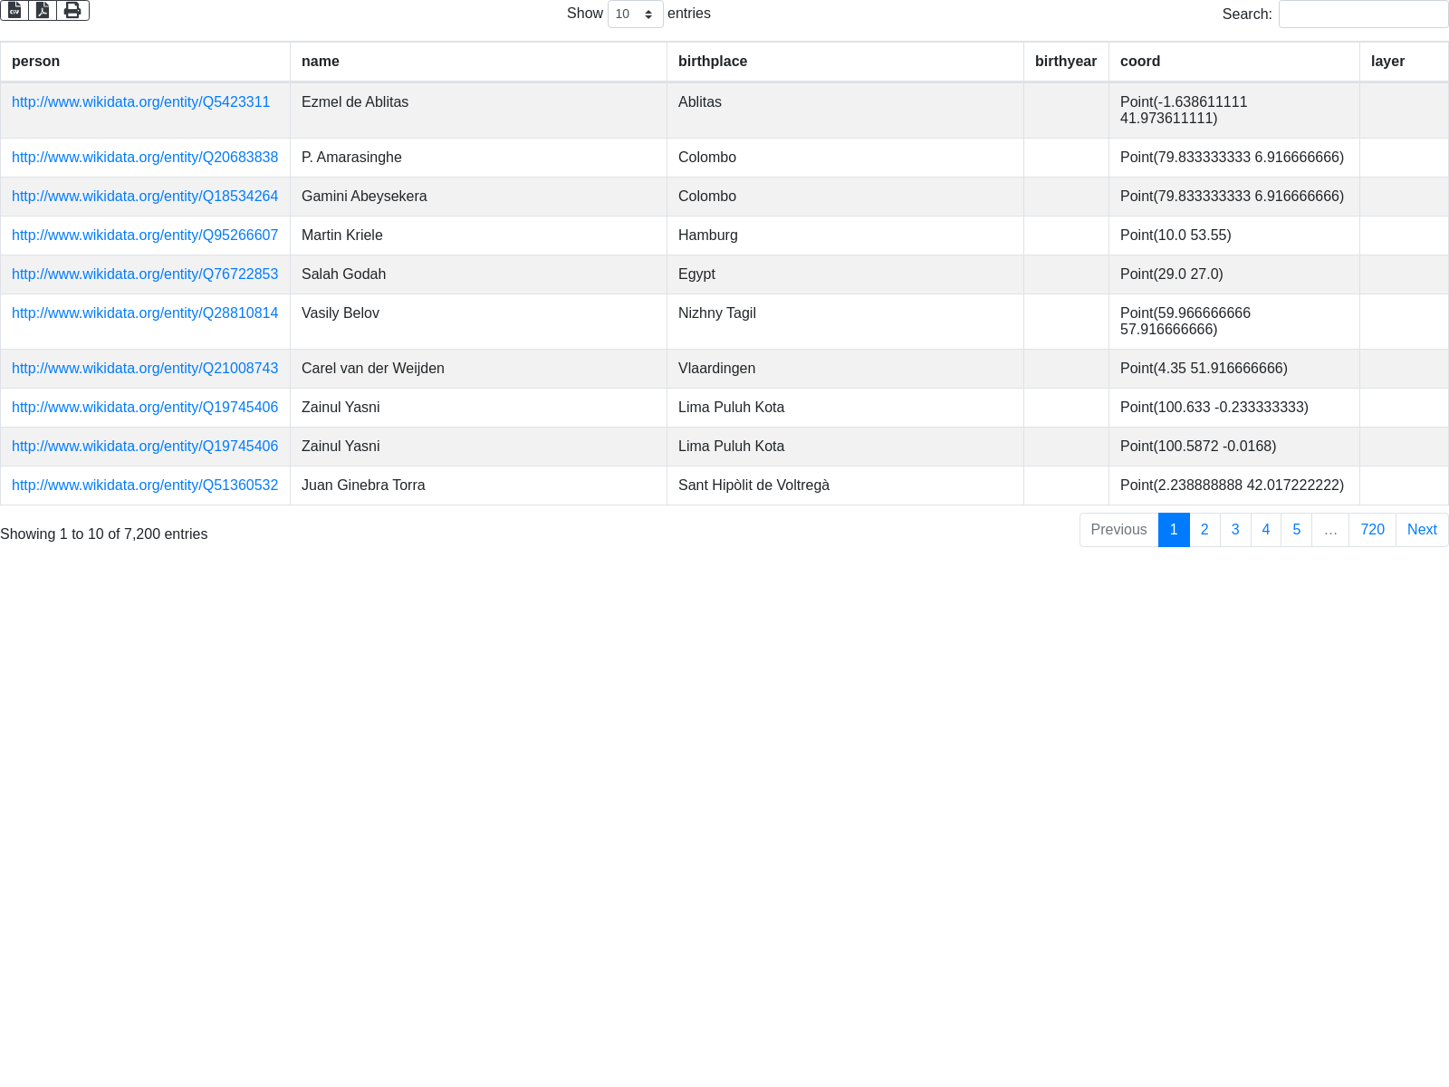Open the entries-per-page dropdown
This screenshot has width=1449, height=1087.
coord(635,14)
